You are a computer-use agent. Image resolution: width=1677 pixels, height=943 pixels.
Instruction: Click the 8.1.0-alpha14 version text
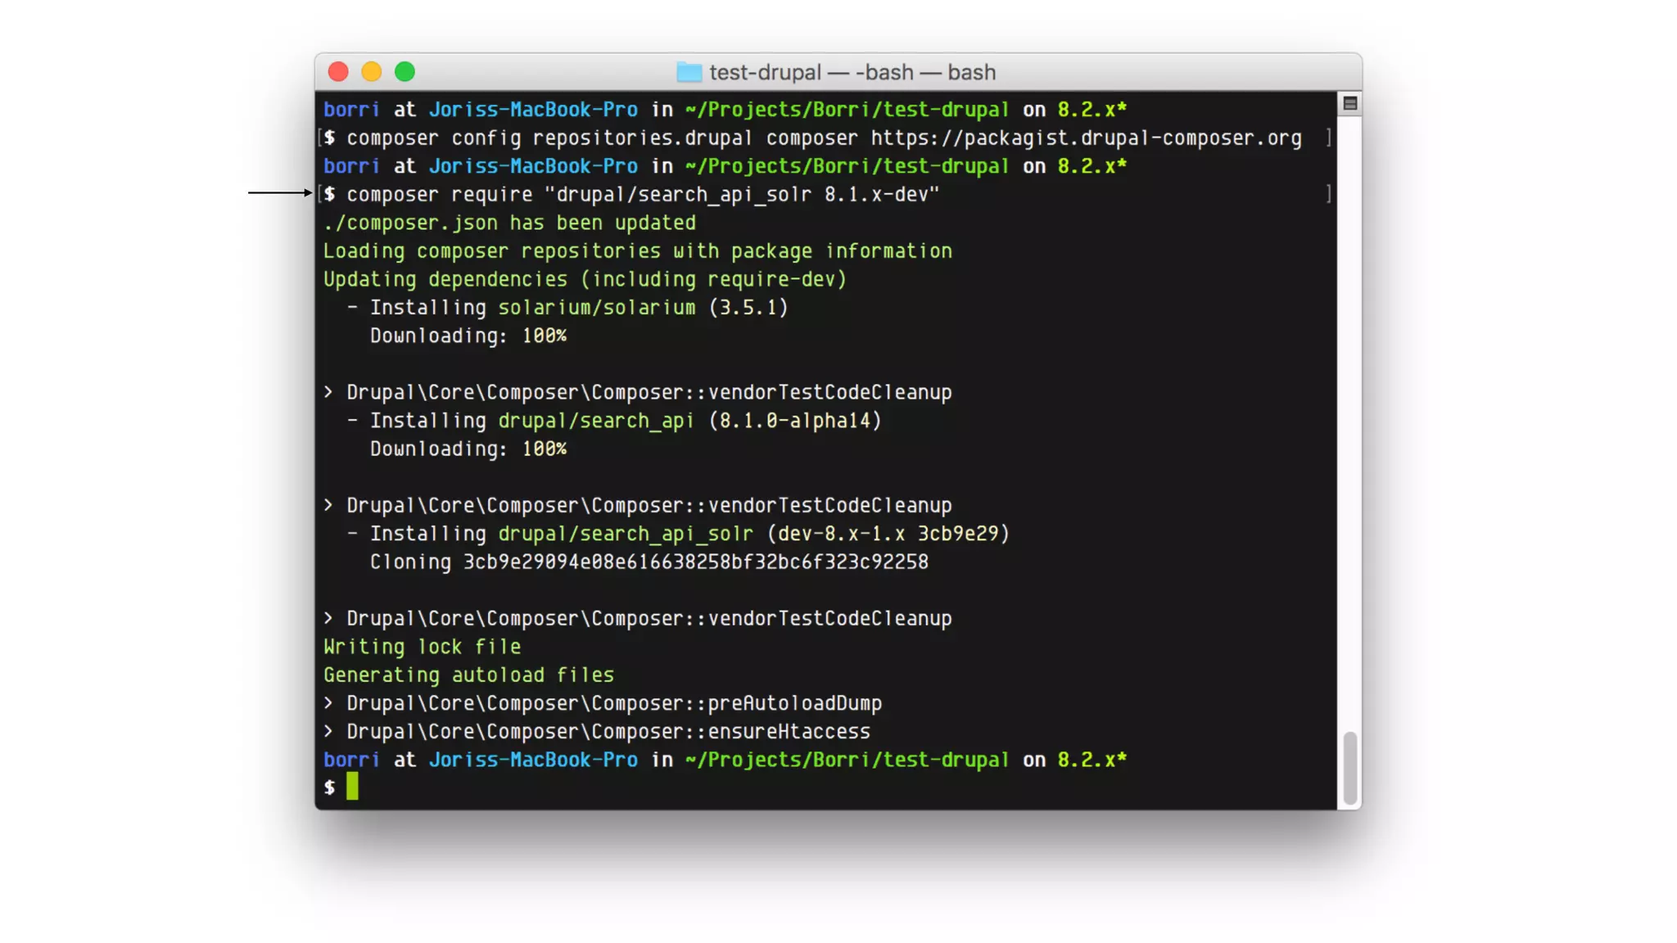click(x=795, y=421)
